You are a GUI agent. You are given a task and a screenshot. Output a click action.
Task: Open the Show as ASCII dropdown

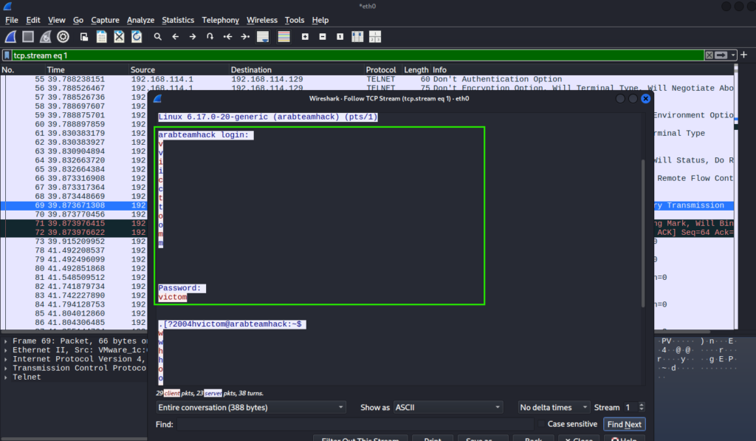[447, 407]
